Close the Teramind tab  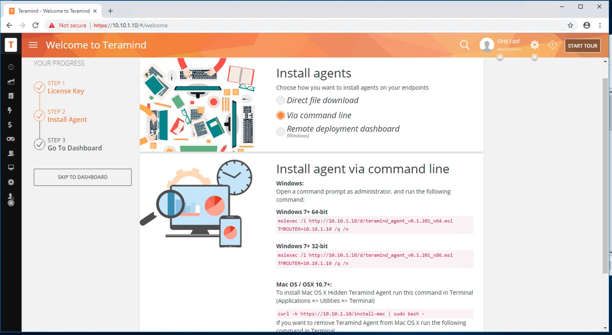95,11
